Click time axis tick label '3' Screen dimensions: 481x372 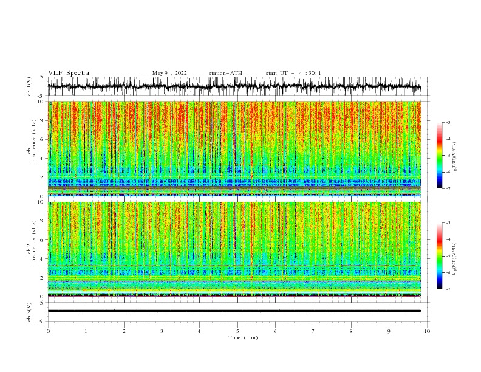[162, 331]
